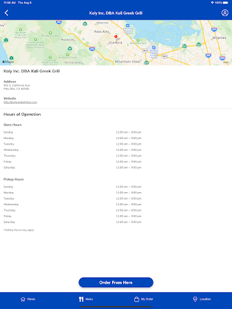
Task: Go back using the arrow icon
Action: pyautogui.click(x=6, y=13)
